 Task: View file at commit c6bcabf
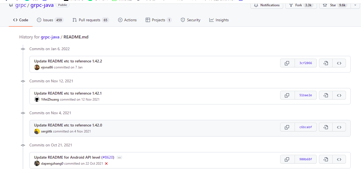pyautogui.click(x=326, y=127)
